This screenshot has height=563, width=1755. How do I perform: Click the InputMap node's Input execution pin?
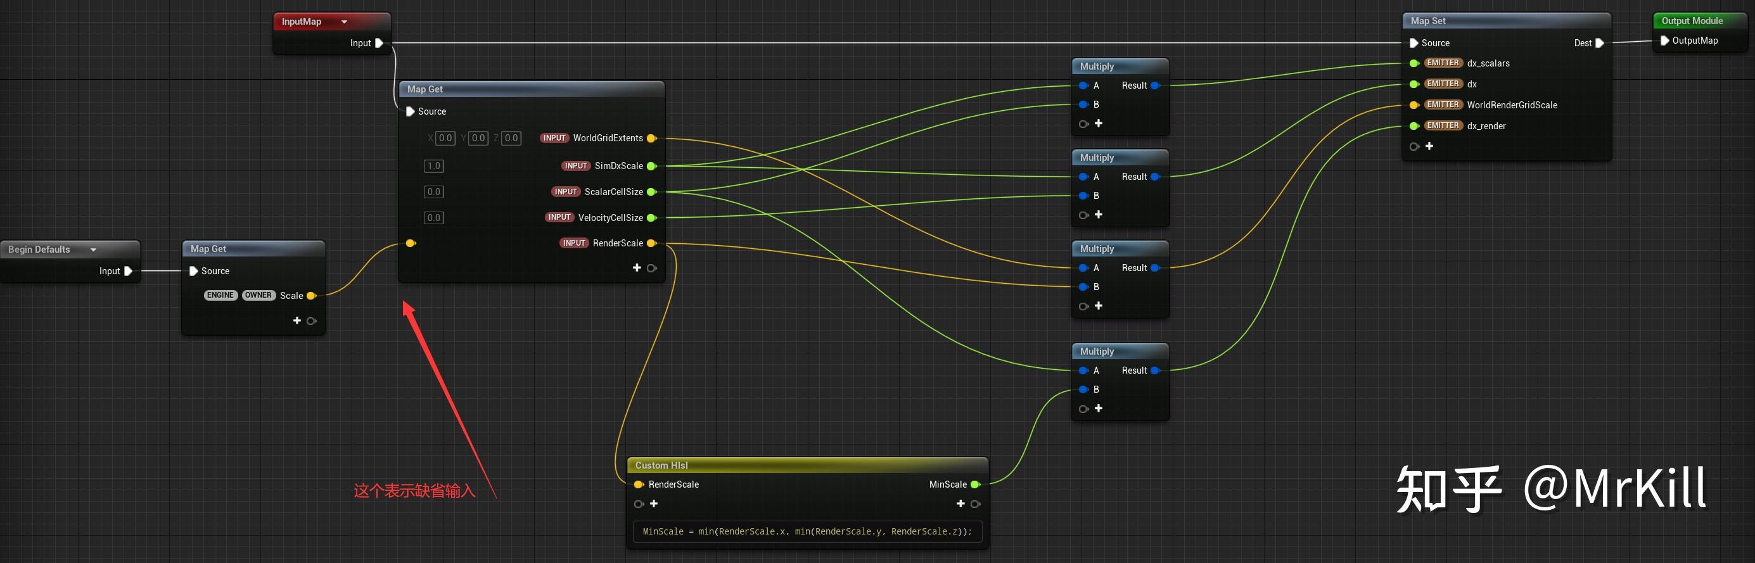coord(380,43)
